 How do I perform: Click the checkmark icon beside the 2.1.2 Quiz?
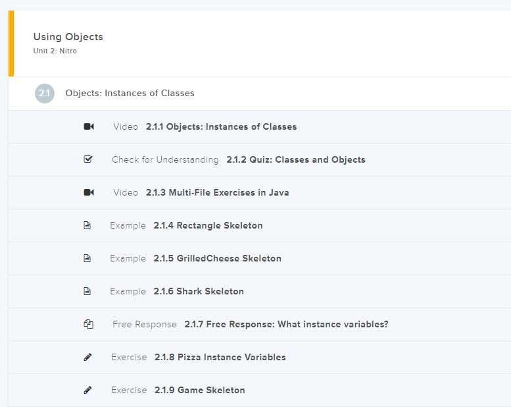(x=88, y=159)
